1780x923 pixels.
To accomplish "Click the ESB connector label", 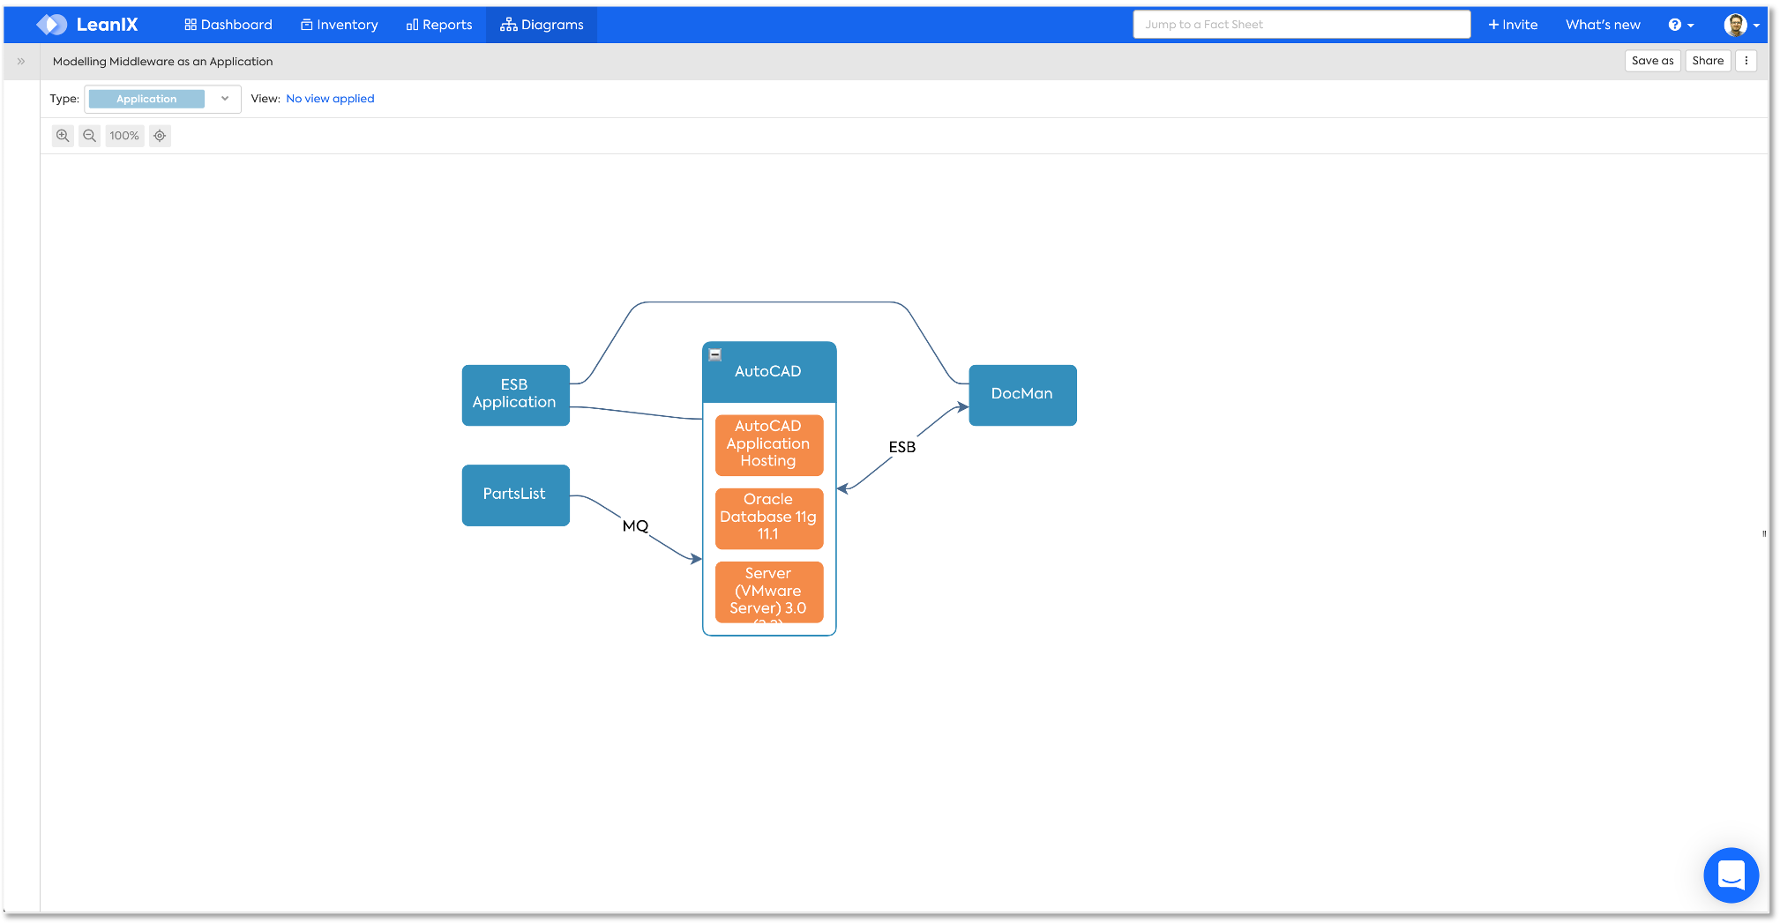I will tap(902, 448).
